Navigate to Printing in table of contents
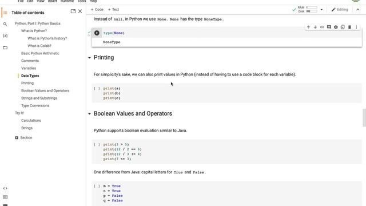Screen dimensions: 366x206 [x=27, y=83]
